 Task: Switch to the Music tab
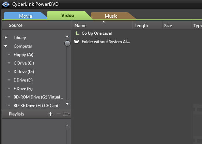point(111,16)
